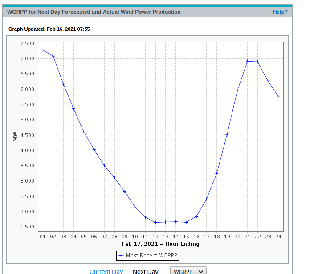Click the data point at hour 23
Image resolution: width=310 pixels, height=274 pixels.
(x=268, y=81)
